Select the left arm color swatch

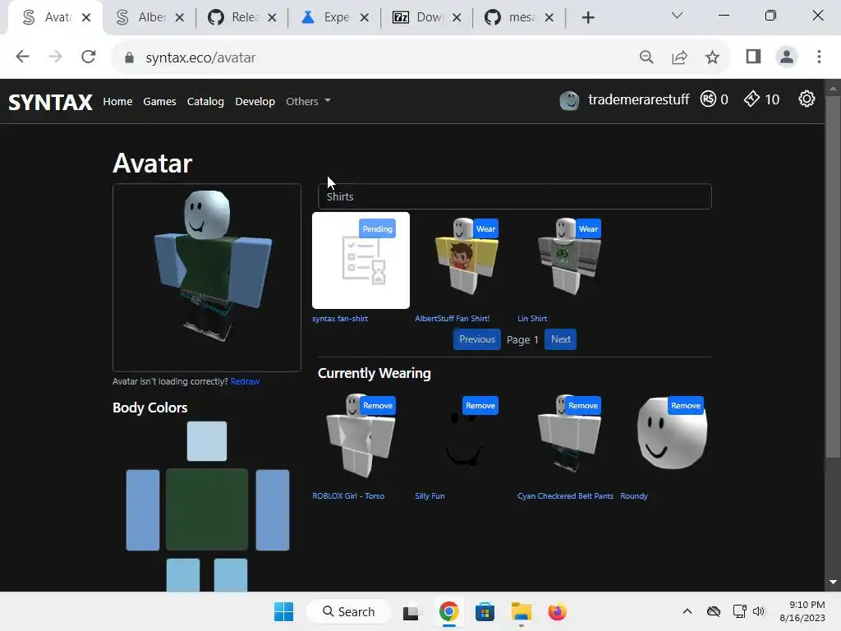[x=143, y=509]
